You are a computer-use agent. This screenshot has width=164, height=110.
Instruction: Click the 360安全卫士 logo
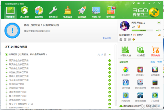(146, 12)
